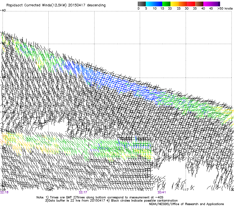Click the '22:17' time stamp
Viewport: 234px width, 206px height.
83,192
